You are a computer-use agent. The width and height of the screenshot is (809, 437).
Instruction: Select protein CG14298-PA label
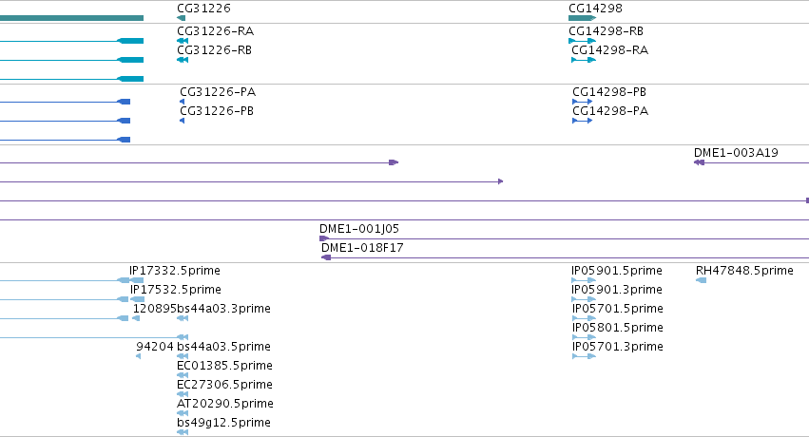click(x=610, y=111)
